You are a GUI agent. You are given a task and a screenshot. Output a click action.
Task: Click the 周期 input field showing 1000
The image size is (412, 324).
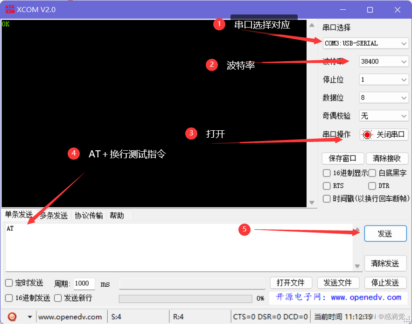(84, 283)
